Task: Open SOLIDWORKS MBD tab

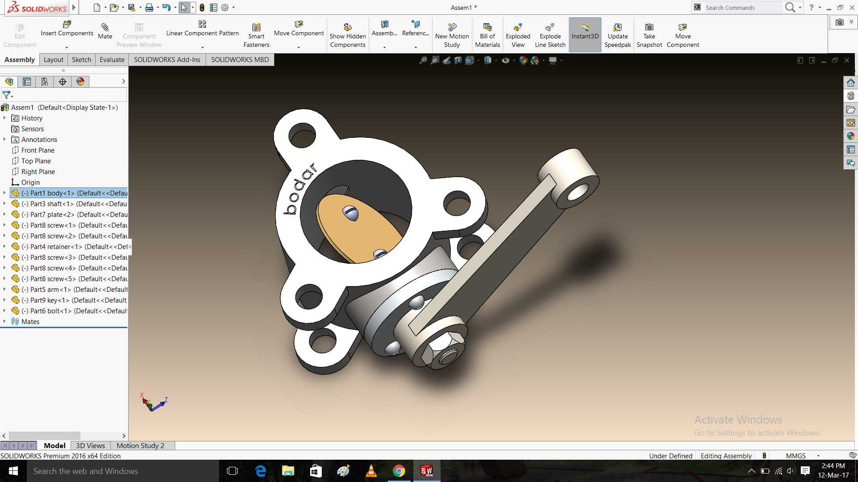Action: pos(240,60)
